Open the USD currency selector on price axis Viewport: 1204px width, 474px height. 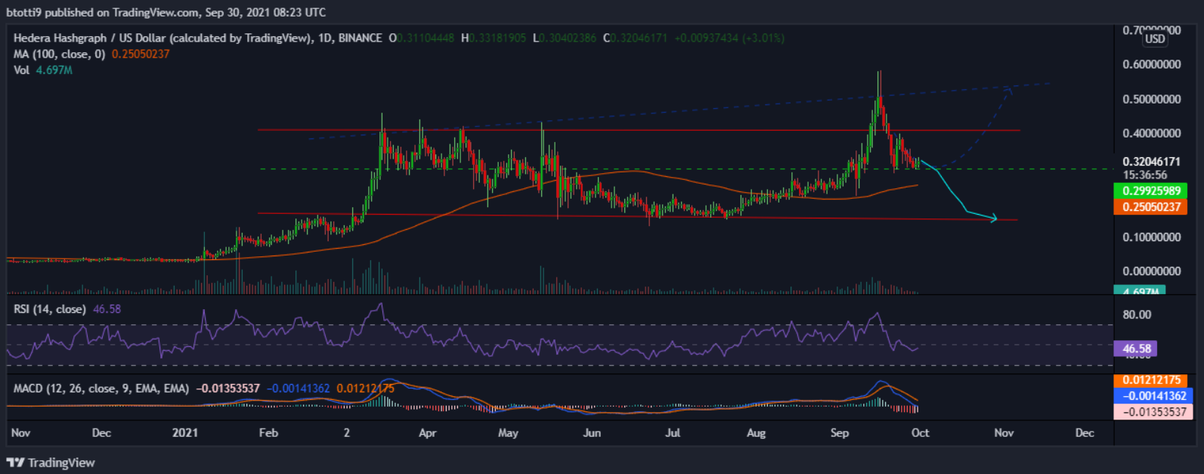(x=1155, y=39)
